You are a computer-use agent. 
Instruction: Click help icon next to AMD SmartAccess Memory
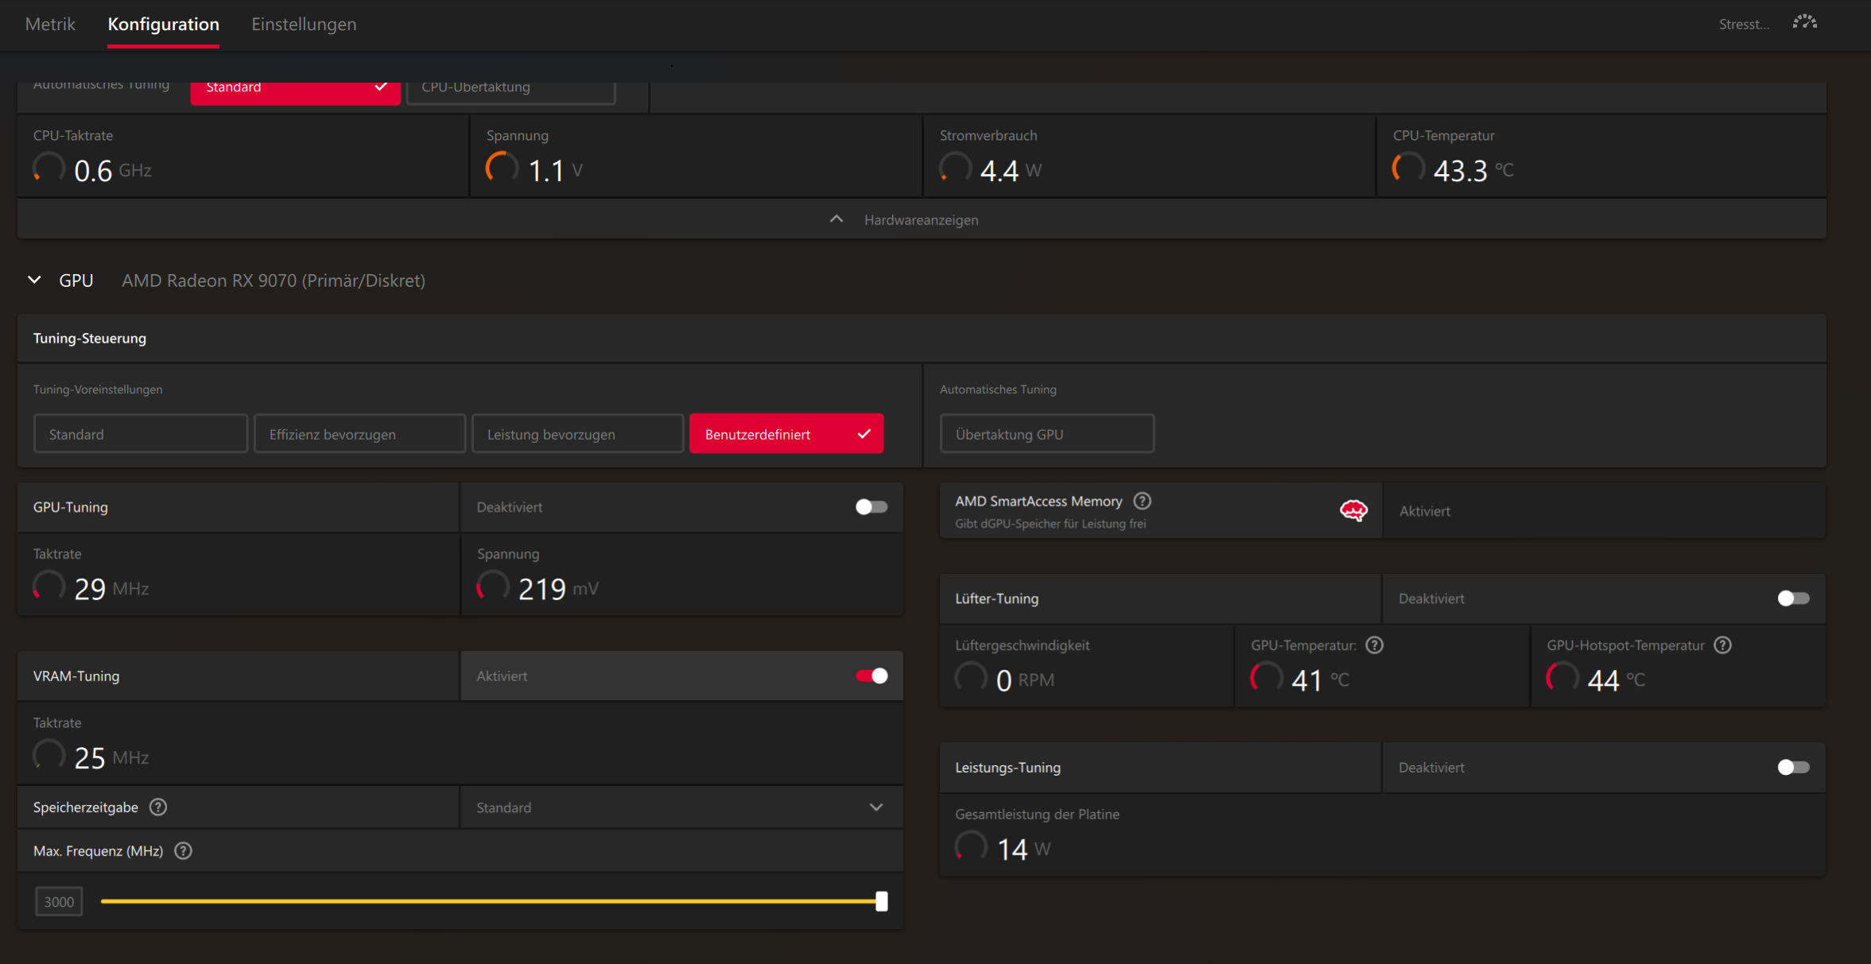[x=1142, y=501]
